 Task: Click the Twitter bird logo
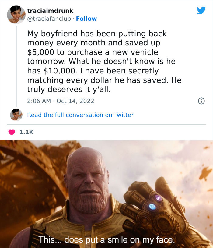click(201, 10)
